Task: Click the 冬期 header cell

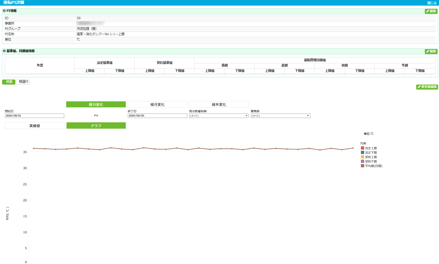Action: [x=405, y=65]
